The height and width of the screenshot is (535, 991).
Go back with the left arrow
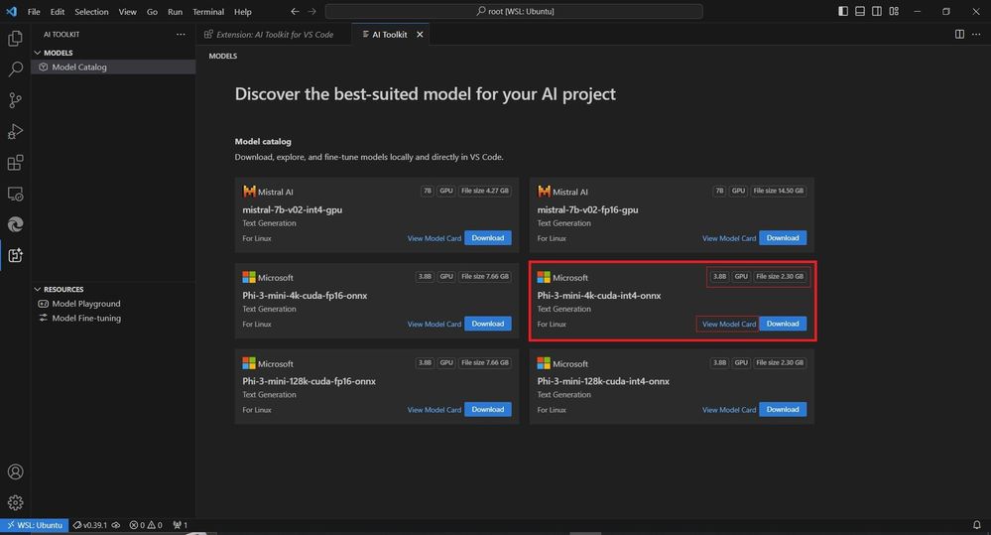click(x=296, y=11)
